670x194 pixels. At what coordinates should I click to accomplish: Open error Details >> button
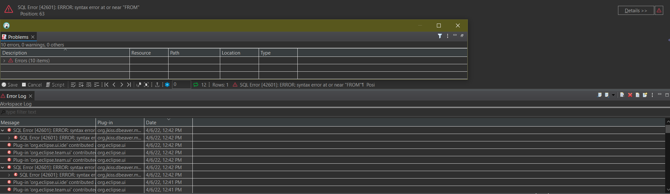point(636,11)
